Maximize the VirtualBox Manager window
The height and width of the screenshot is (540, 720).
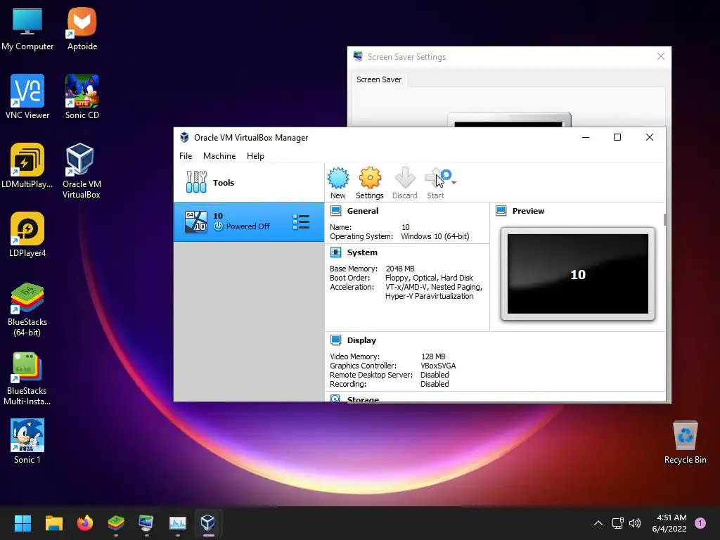point(617,137)
